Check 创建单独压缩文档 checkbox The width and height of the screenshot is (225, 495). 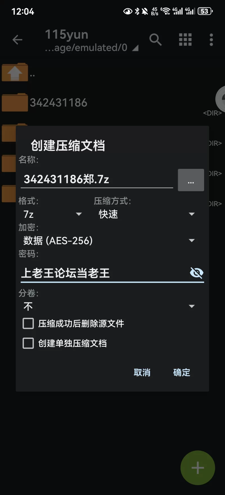[x=28, y=343]
